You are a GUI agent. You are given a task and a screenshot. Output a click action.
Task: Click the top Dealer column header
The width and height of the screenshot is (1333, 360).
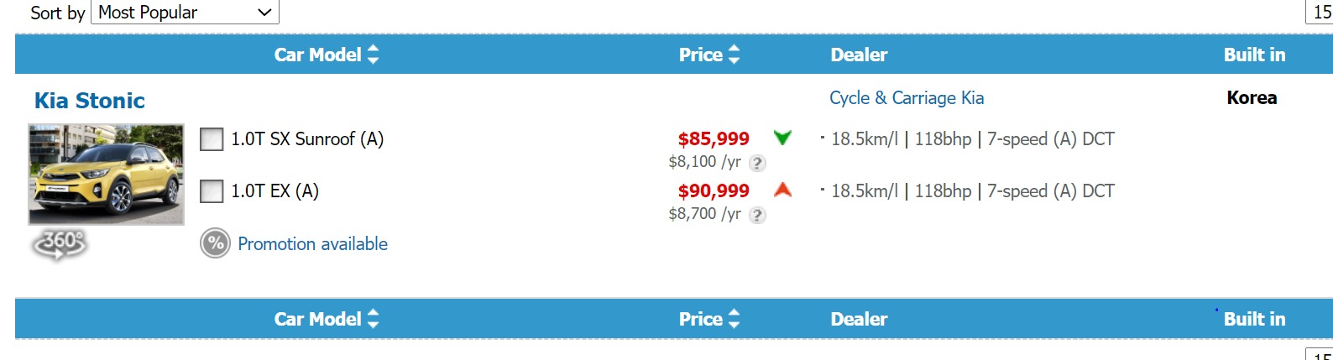click(859, 55)
